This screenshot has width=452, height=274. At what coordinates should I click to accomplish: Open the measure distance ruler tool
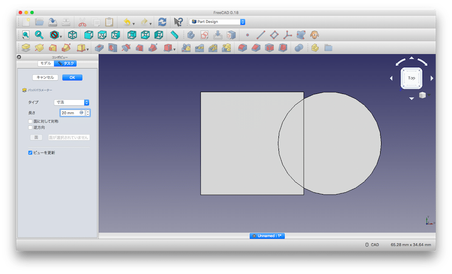tap(174, 35)
